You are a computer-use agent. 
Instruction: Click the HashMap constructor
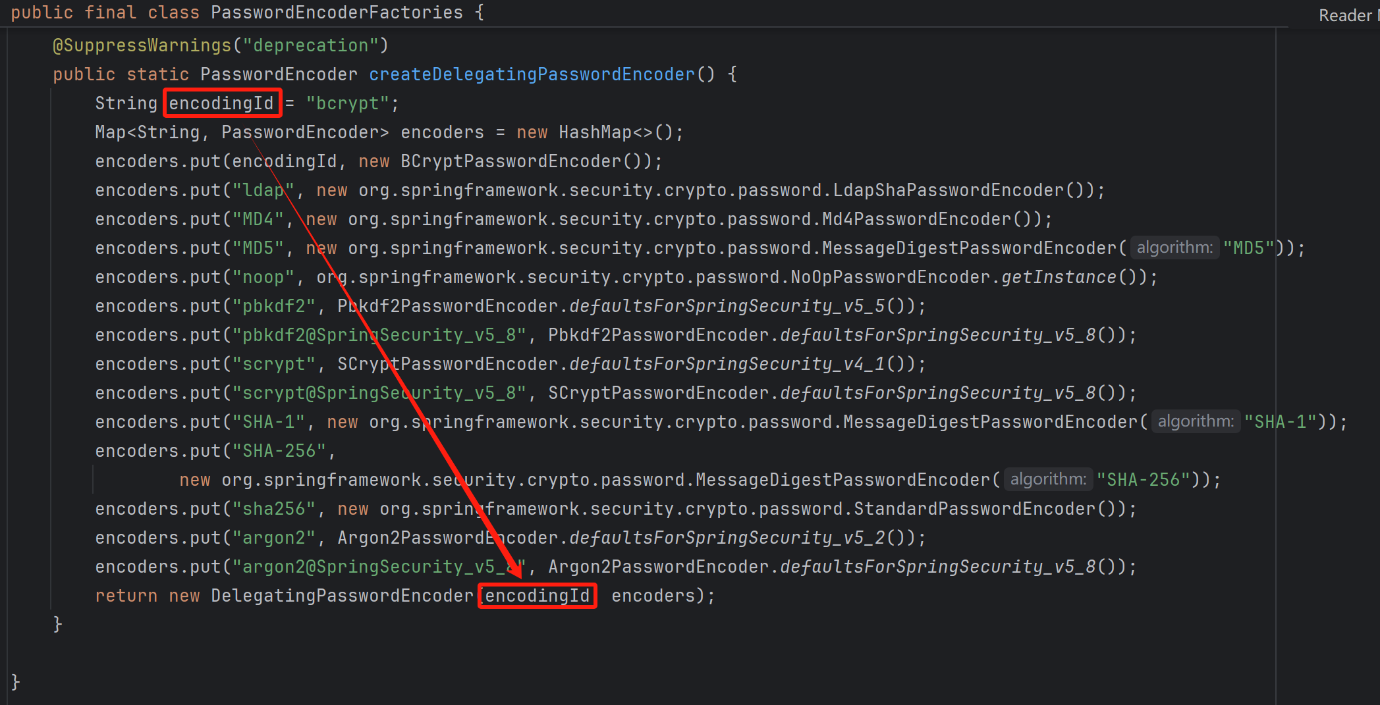(595, 132)
